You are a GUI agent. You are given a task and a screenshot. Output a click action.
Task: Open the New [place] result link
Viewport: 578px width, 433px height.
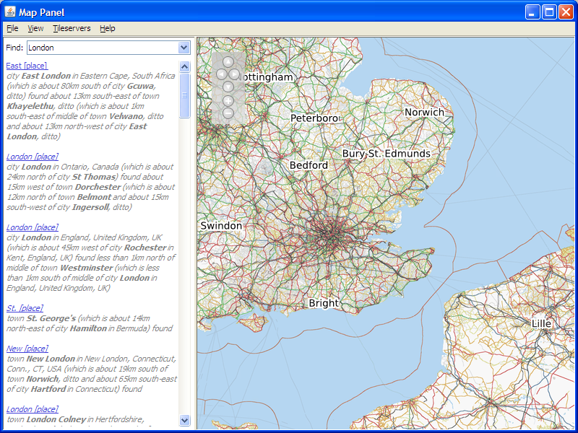pyautogui.click(x=27, y=349)
